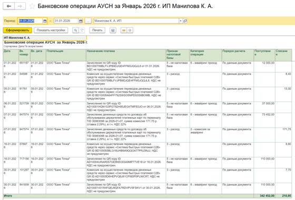Select the Поступление column header
The height and width of the screenshot is (200, 295).
264,55
